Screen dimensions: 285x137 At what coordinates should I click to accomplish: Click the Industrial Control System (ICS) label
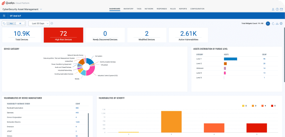click(107, 75)
